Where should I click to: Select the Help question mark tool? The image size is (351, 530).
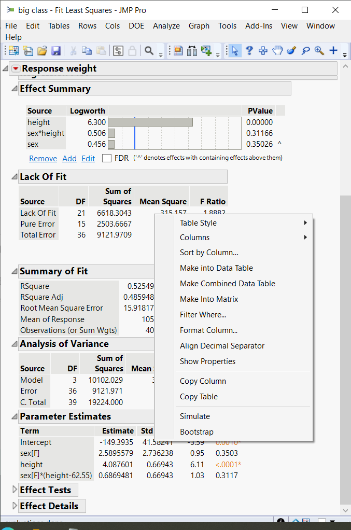[249, 50]
